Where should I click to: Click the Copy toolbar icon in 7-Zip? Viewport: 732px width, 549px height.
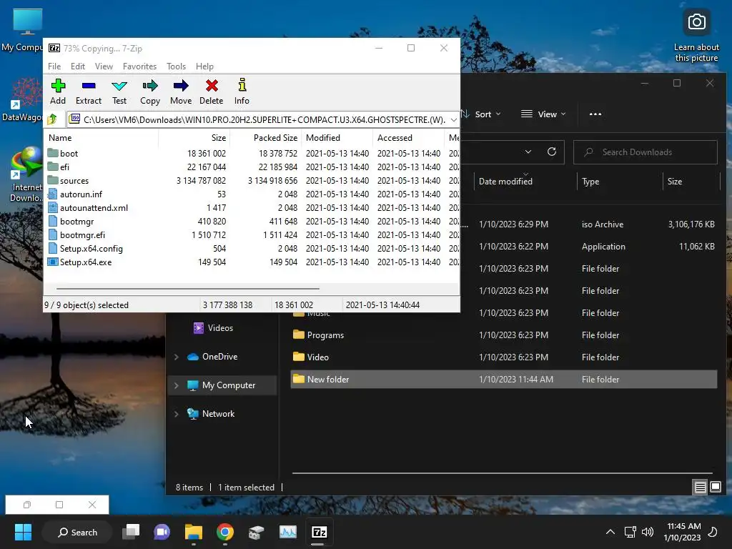[x=150, y=91]
